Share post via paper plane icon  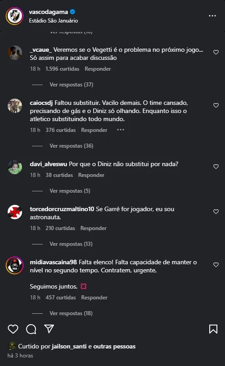[49, 329]
